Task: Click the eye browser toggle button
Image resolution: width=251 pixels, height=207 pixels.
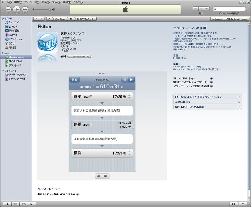Action: tap(233, 204)
